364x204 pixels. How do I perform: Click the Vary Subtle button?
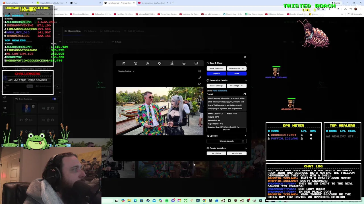coord(216,153)
